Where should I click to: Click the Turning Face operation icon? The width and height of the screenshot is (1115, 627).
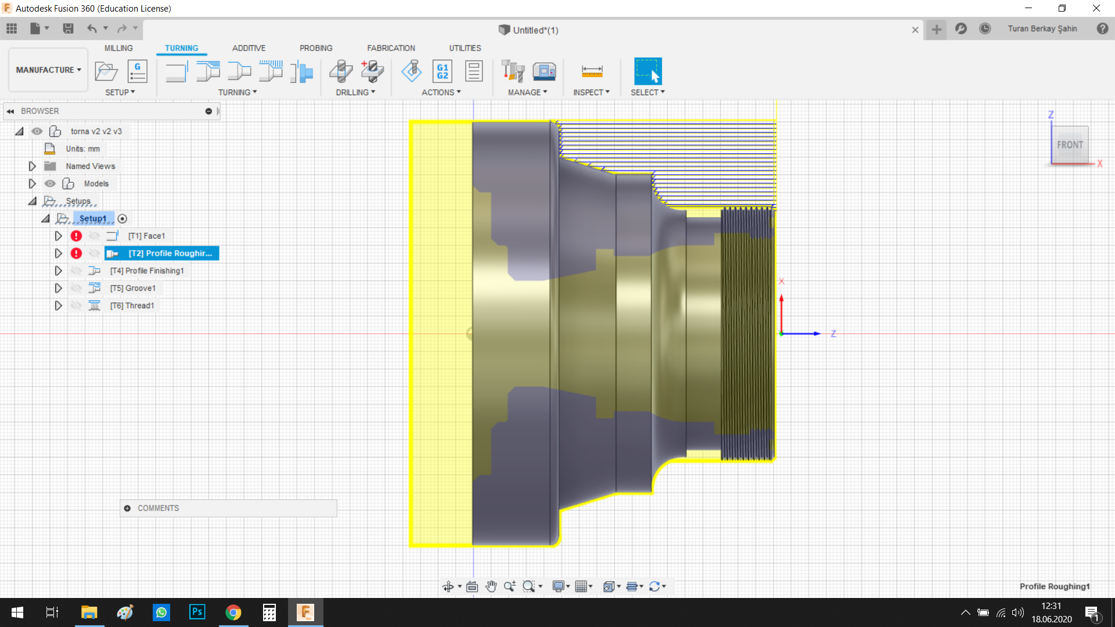[176, 72]
